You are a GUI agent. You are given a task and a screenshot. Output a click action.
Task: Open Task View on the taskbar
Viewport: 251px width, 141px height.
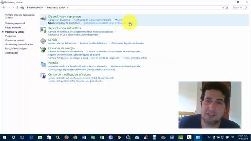coord(22,137)
